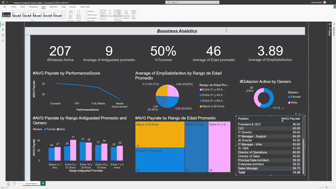Viewport: 336px width, 189px height.
Task: Switch to Mobile layout
Action: tap(79, 15)
